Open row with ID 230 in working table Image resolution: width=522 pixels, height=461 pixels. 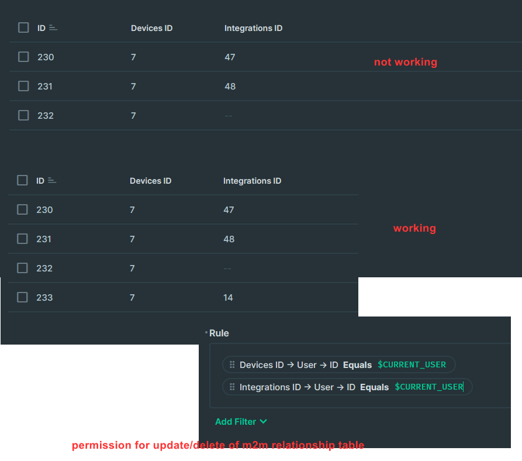pos(44,210)
